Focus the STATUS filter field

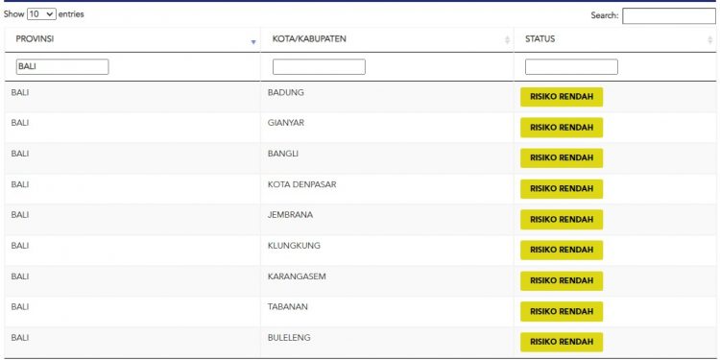click(571, 66)
